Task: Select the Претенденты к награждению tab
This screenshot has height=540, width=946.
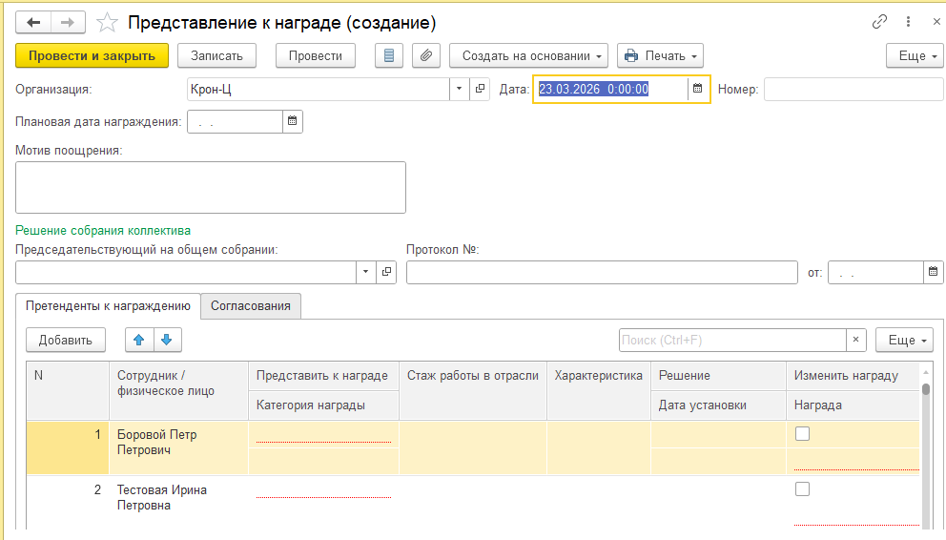Action: (108, 306)
